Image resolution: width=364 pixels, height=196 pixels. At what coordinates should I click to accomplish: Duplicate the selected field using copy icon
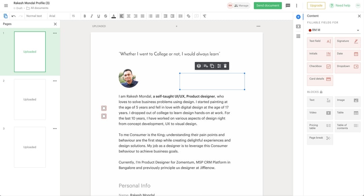click(x=212, y=66)
